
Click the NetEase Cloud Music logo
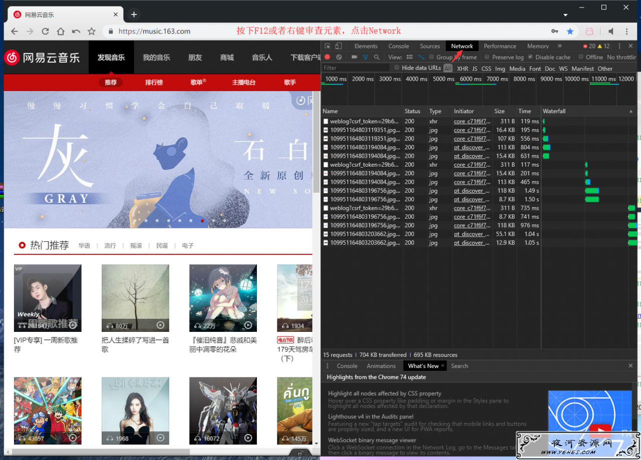coord(42,57)
